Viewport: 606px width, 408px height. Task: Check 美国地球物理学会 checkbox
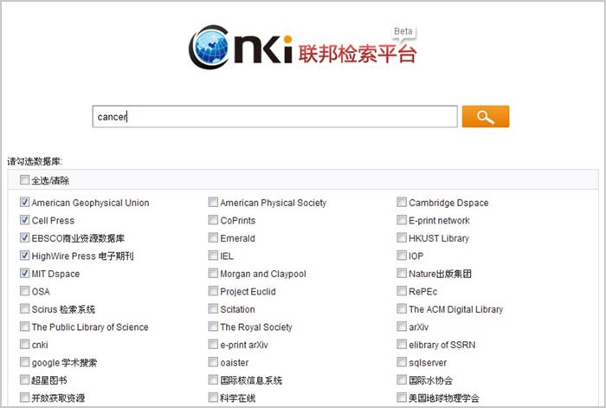[x=402, y=397]
